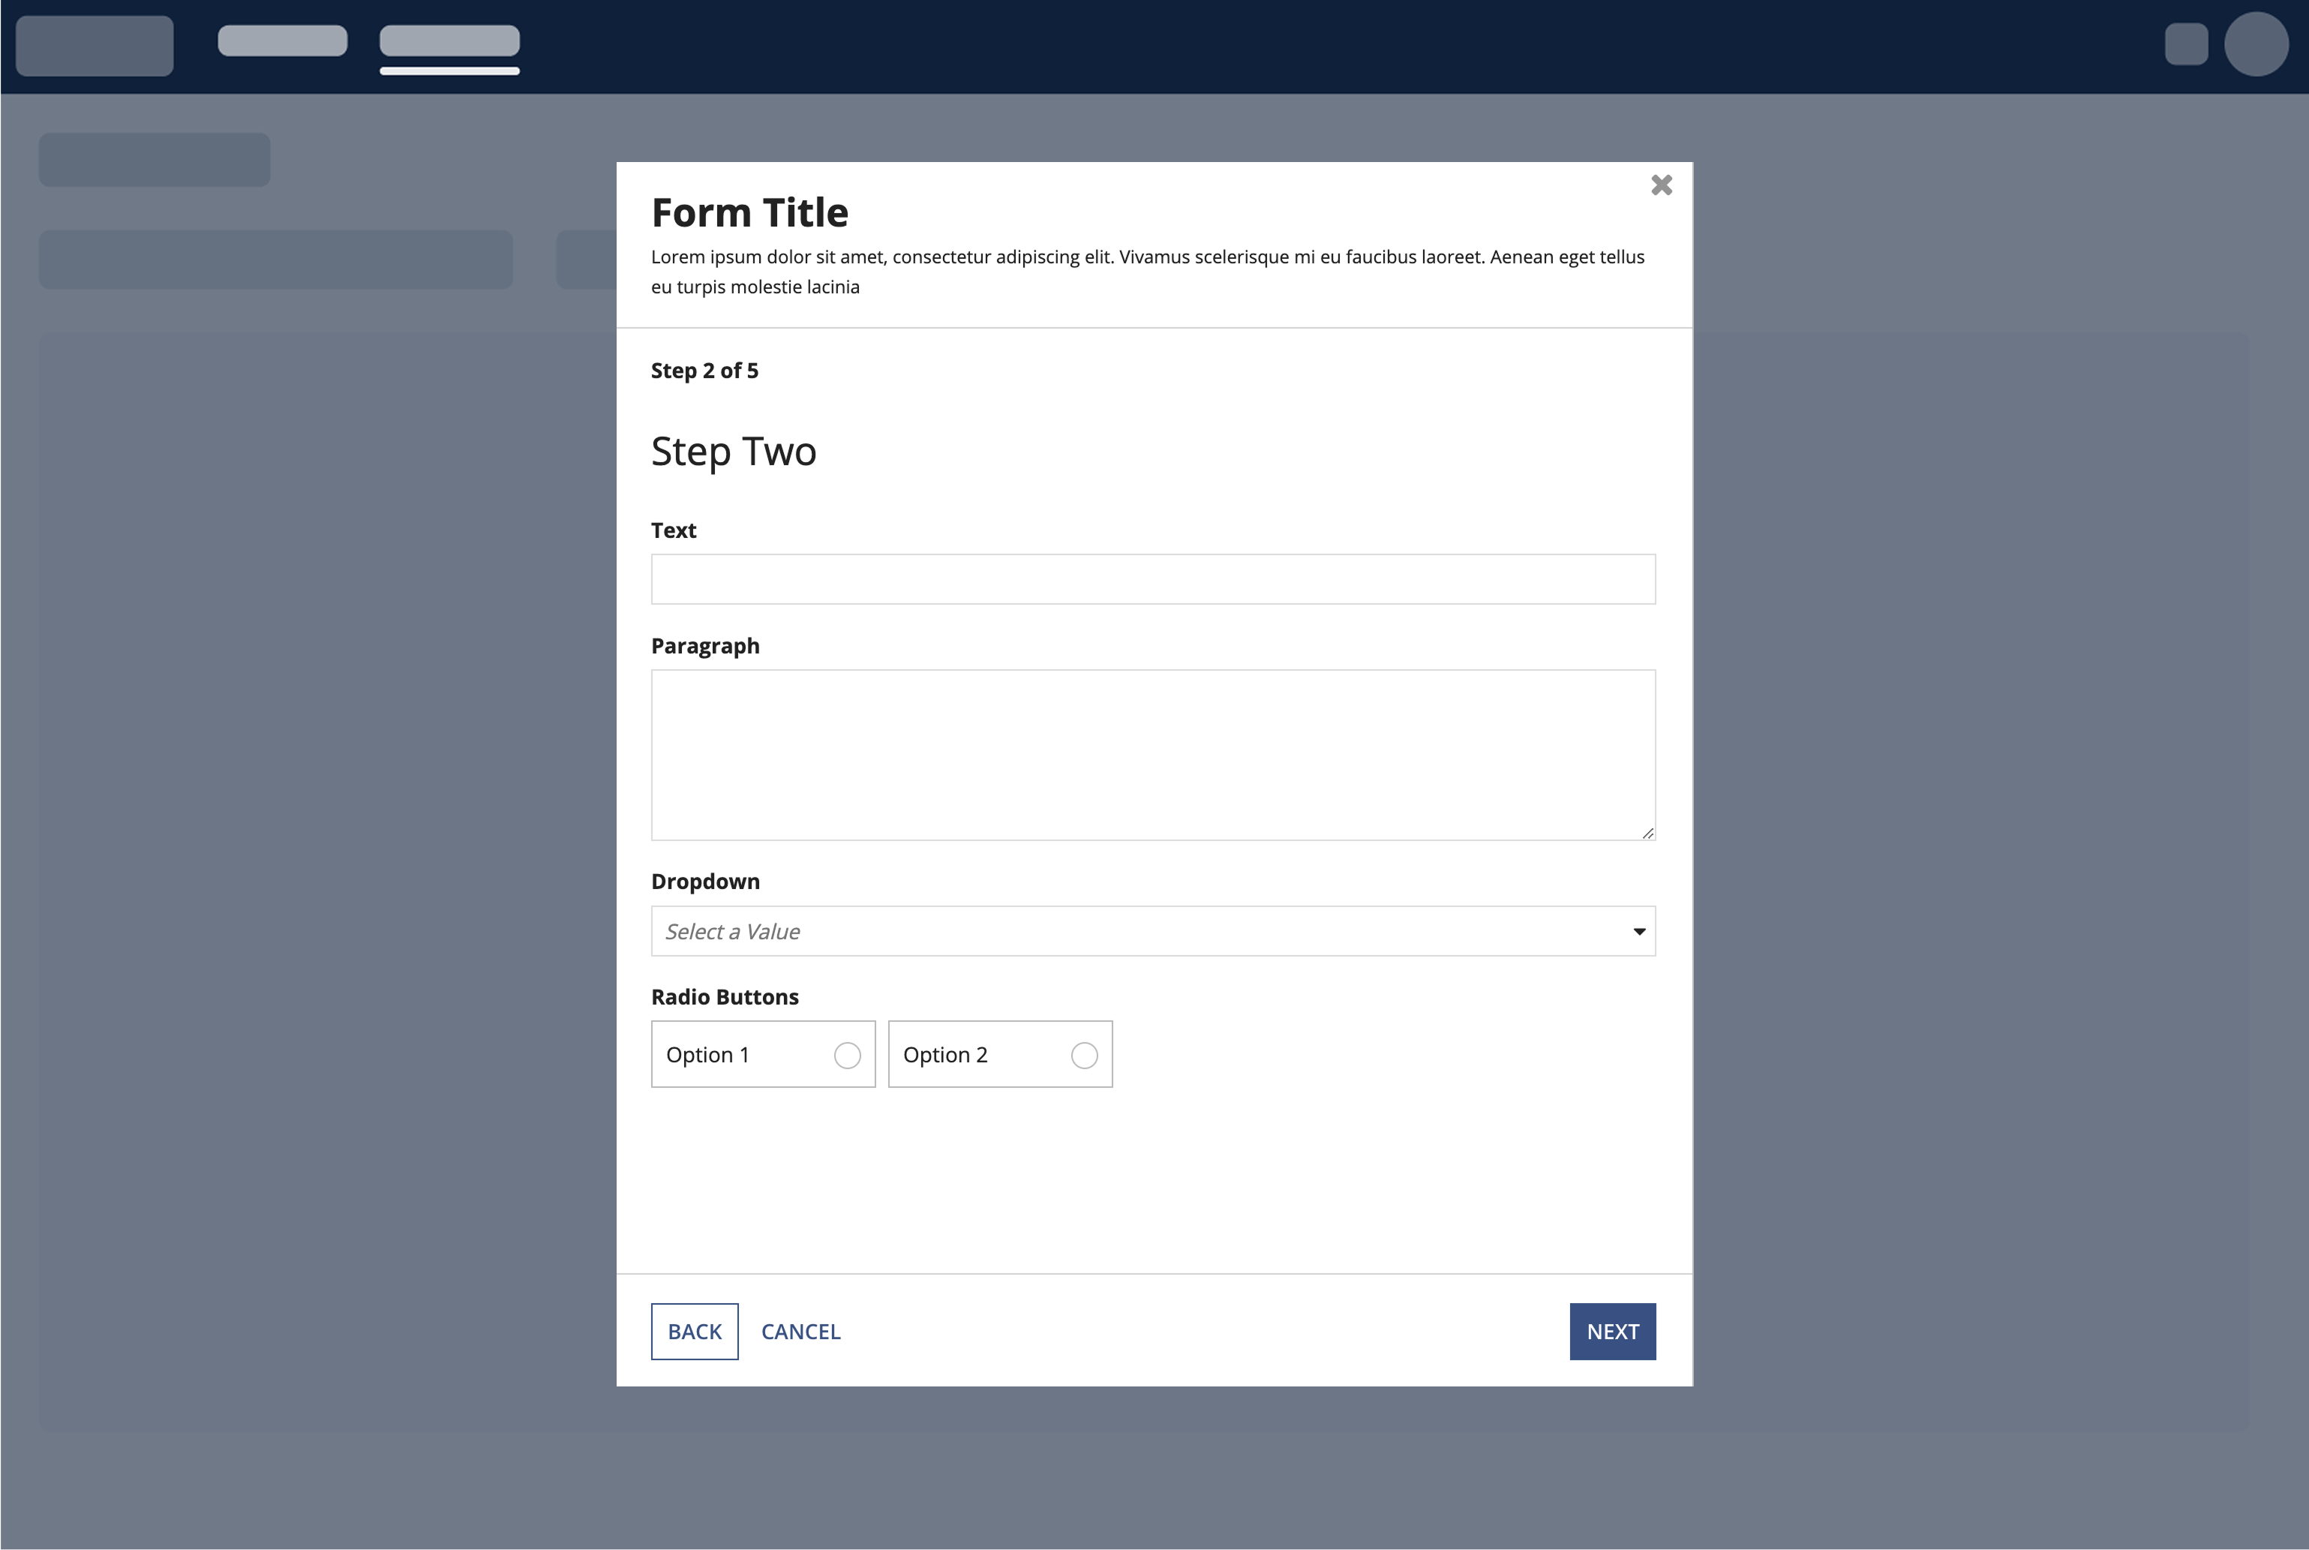Select the Option 2 radio button
Viewport: 2309px width, 1550px height.
point(1084,1055)
